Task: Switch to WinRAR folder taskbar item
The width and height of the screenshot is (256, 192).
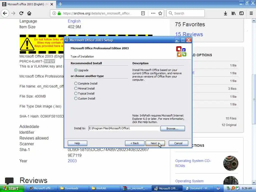Action: [105, 188]
